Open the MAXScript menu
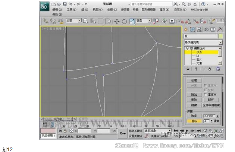Viewport: 235px width, 152px height. (x=200, y=10)
